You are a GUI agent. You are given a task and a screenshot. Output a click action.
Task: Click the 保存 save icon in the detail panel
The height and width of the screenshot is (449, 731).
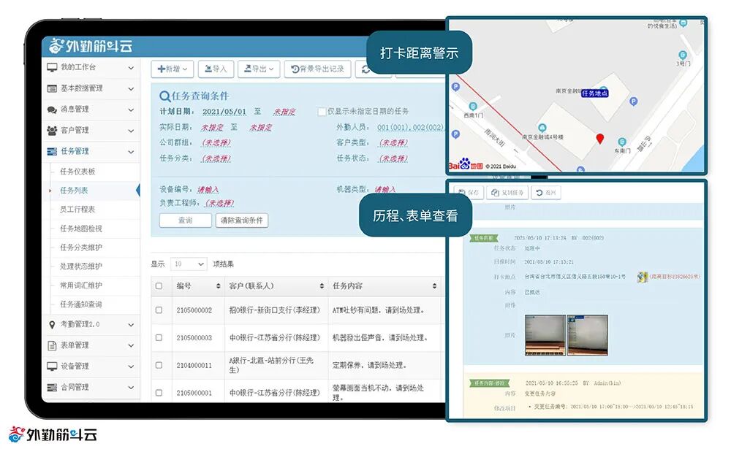(x=461, y=192)
